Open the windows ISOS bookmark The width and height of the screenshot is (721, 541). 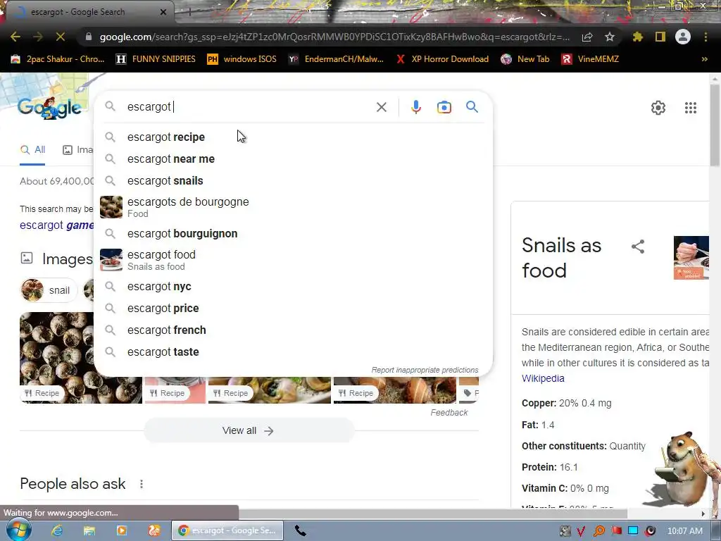click(242, 59)
